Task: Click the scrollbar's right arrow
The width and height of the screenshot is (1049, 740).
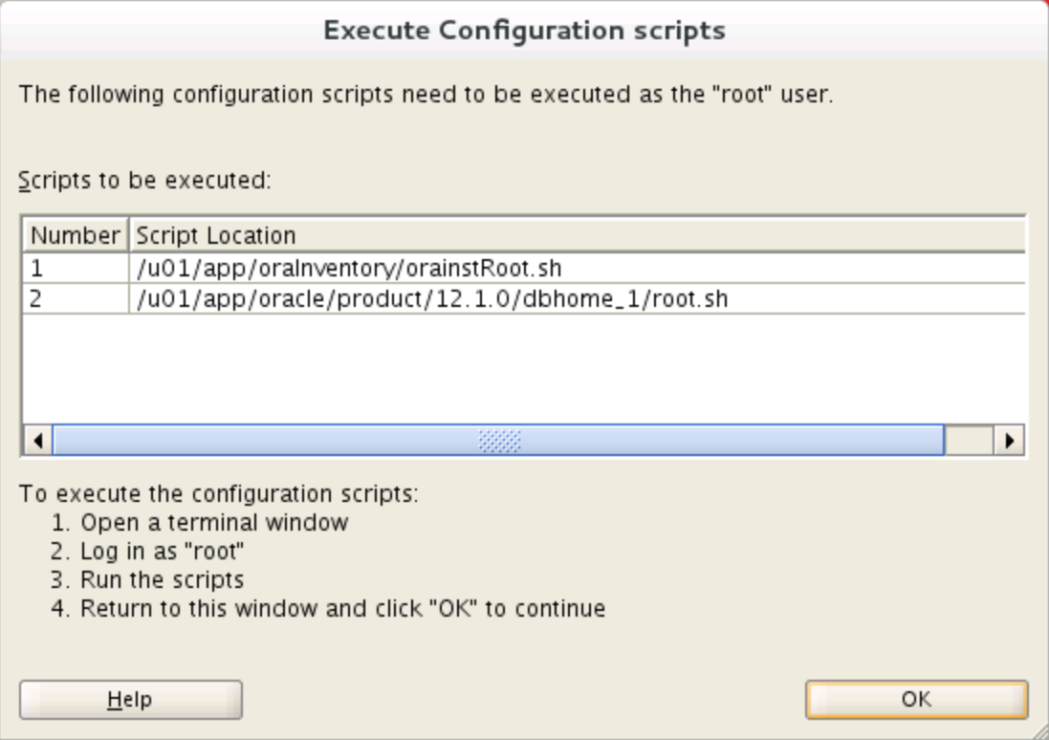Action: pos(1009,441)
